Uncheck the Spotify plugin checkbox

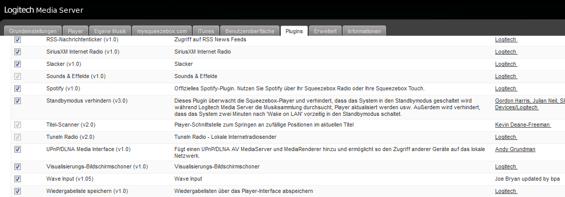point(17,89)
